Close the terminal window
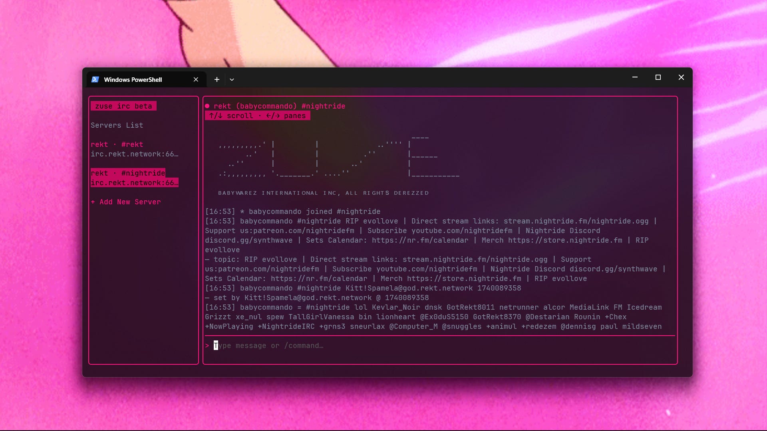This screenshot has height=431, width=767. point(681,77)
